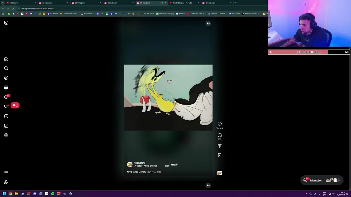Click toon.stew profile avatar

[130, 164]
